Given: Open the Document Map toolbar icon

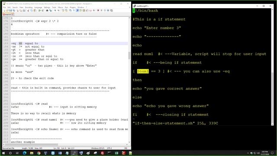Looking at the screenshot, I should tap(84, 10).
